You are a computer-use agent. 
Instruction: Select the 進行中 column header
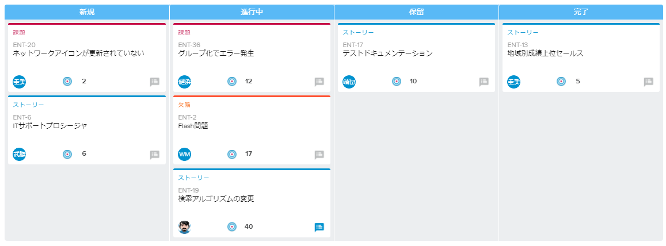(x=252, y=11)
